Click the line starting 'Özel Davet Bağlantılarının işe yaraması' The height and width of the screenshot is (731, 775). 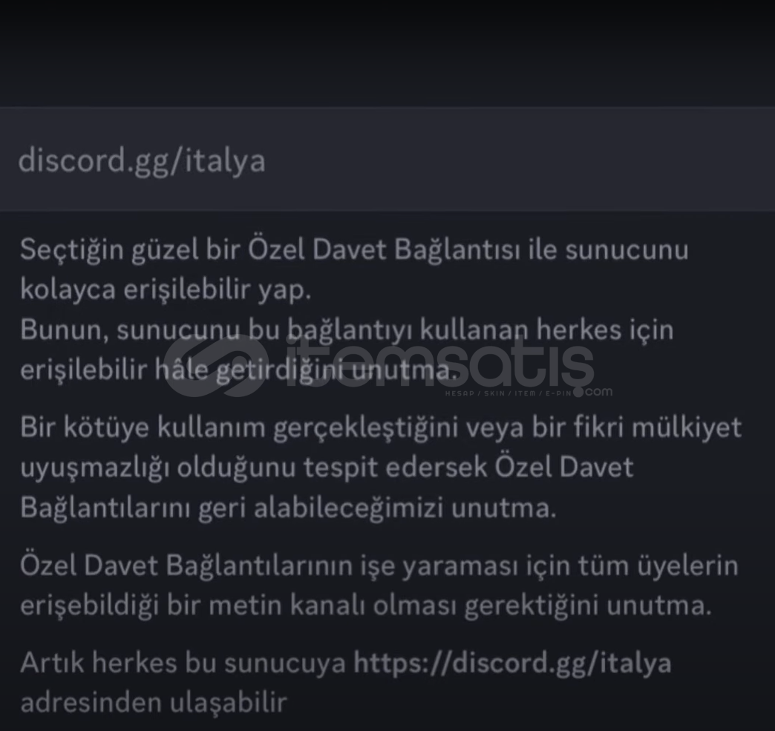tap(379, 566)
